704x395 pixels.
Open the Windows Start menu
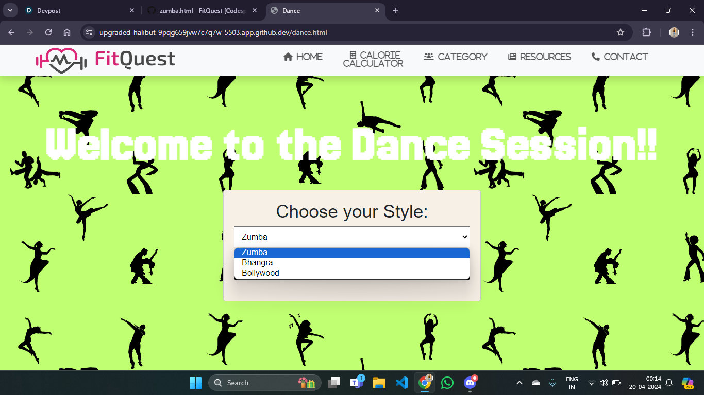196,383
